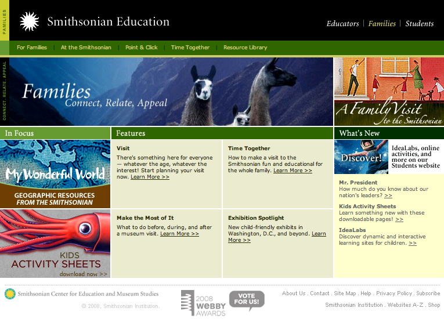Select At the Smithsonian menu item
The image size is (444, 319).
[x=86, y=48]
